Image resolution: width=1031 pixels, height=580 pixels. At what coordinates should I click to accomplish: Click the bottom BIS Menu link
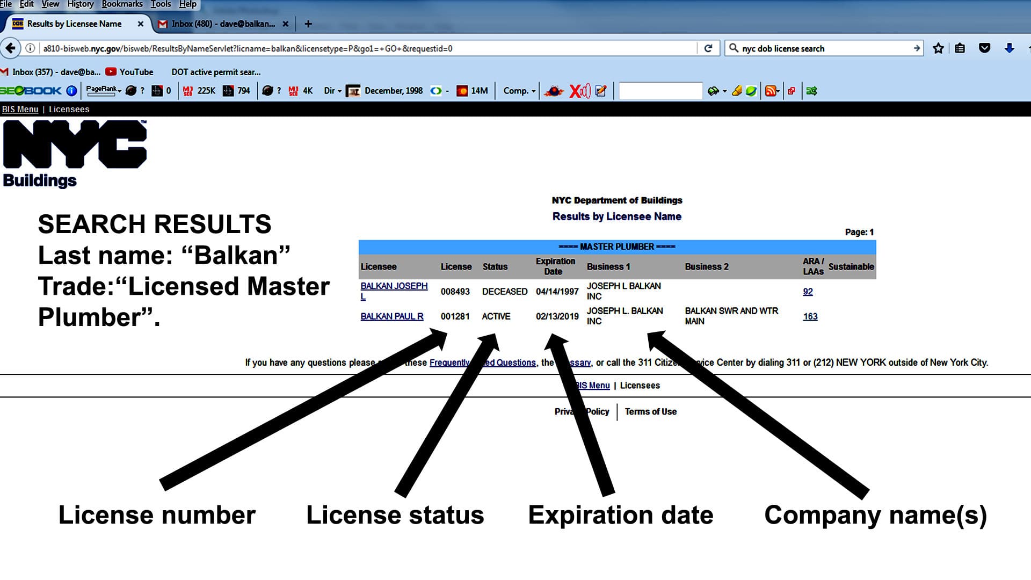(x=592, y=386)
